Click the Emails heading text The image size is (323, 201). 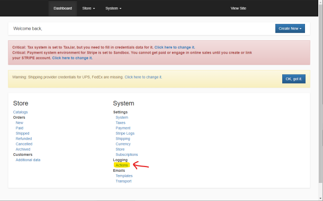(x=119, y=170)
